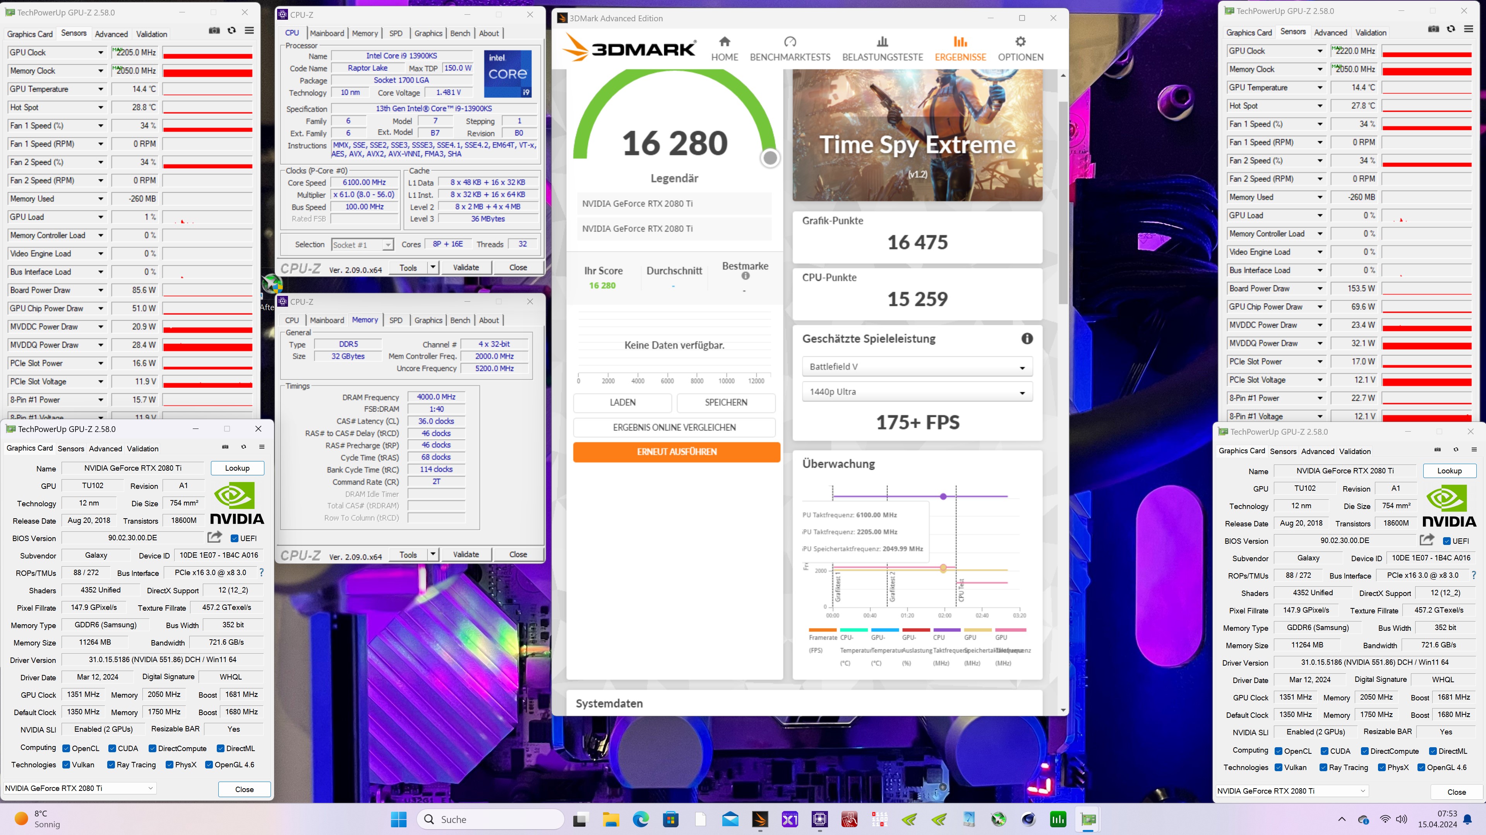The width and height of the screenshot is (1486, 835).
Task: Expand Memory Used dropdown in top-right GPU-Z
Action: [1320, 197]
